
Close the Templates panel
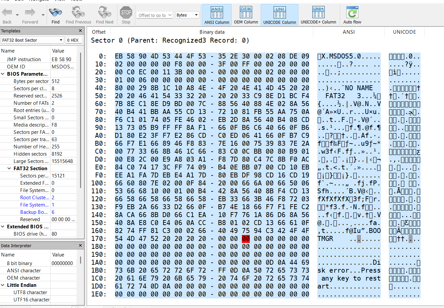pyautogui.click(x=80, y=31)
